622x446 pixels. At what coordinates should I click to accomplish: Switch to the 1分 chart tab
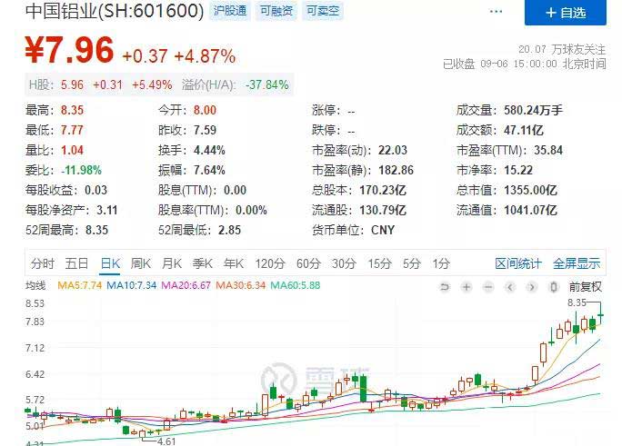click(x=441, y=263)
